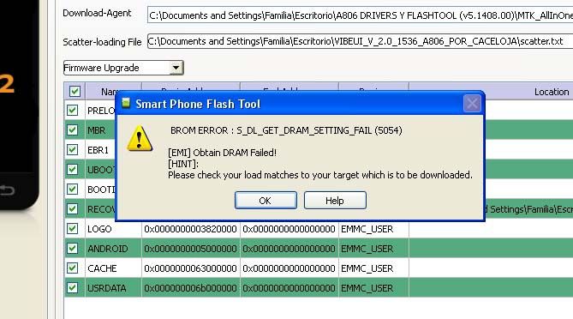Screen dimensions: 573x319
Task: Click USRDATA begin address 0x000000006b000000
Action: tap(190, 288)
